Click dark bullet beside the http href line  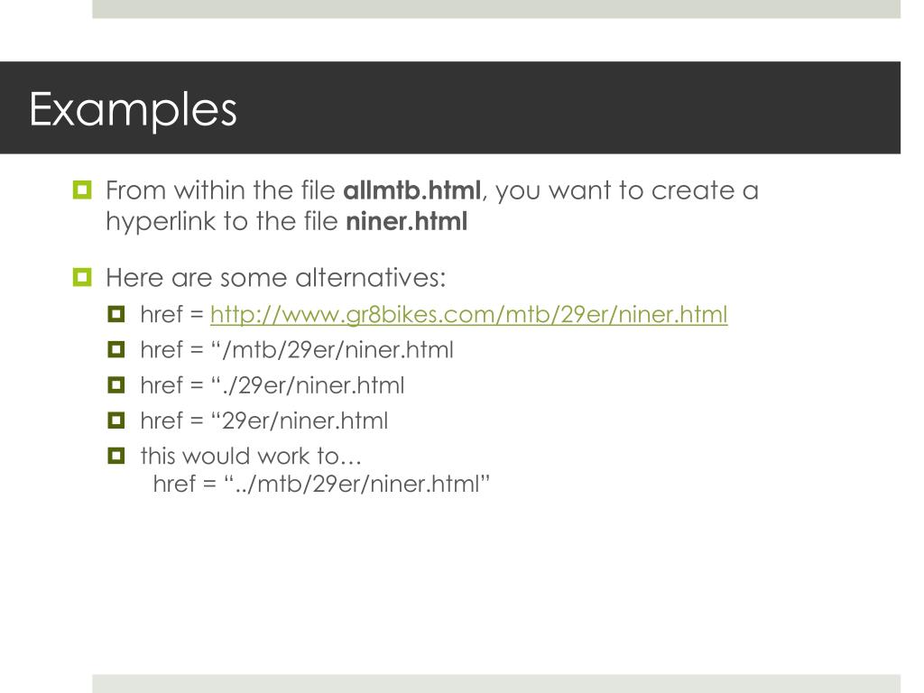click(x=116, y=314)
